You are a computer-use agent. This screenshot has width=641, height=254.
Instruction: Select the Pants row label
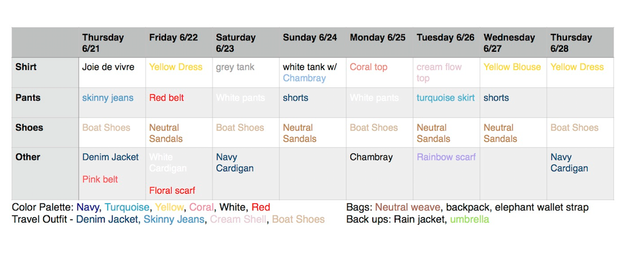click(45, 103)
